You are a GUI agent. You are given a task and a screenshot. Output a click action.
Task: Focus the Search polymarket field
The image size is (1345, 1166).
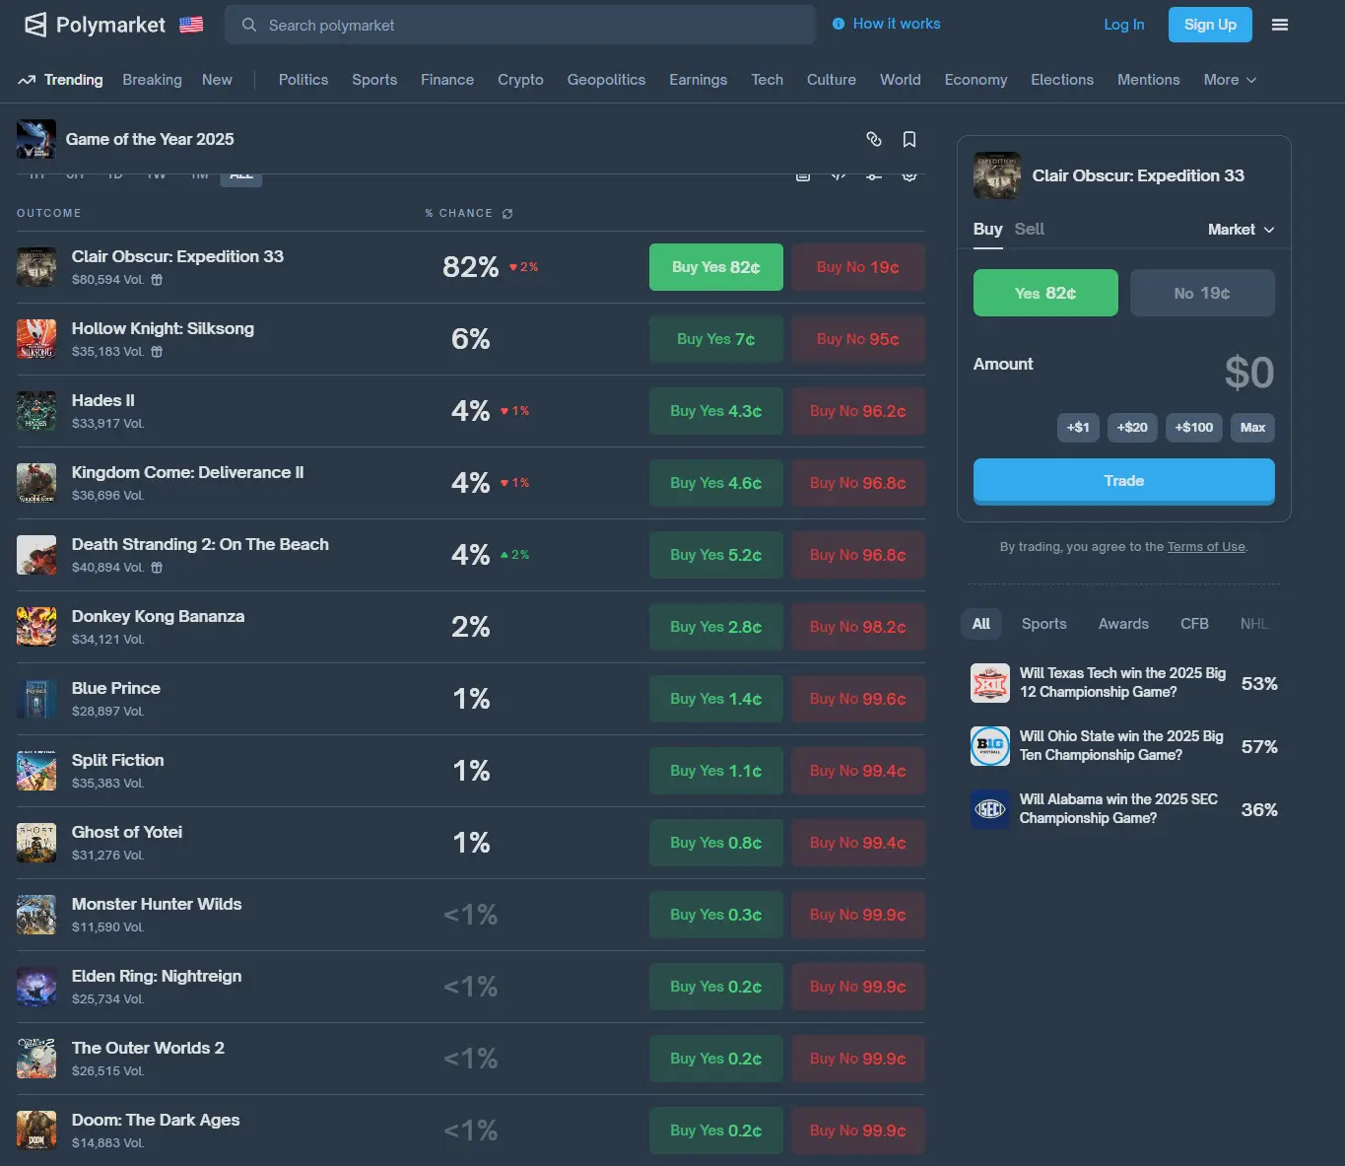click(x=520, y=25)
